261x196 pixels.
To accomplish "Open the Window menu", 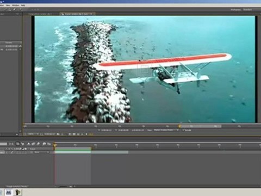I will coord(15,5).
